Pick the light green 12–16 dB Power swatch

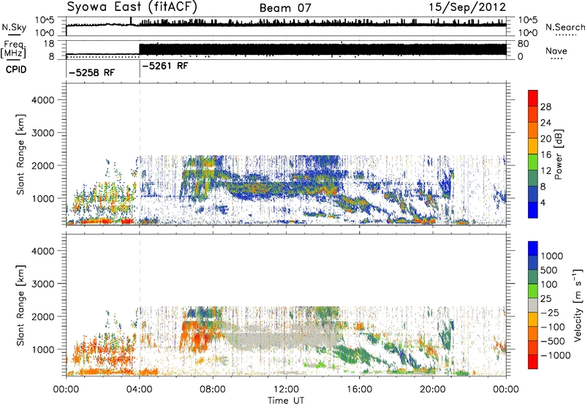533,162
